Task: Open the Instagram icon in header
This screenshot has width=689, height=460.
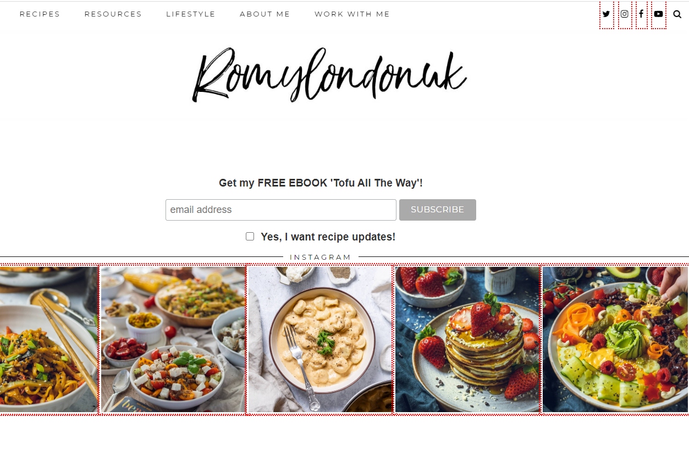Action: [x=625, y=14]
